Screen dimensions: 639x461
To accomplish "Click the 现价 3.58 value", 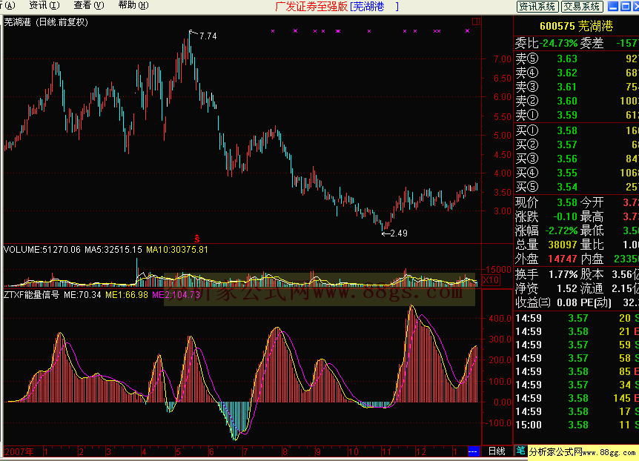I will click(x=567, y=202).
